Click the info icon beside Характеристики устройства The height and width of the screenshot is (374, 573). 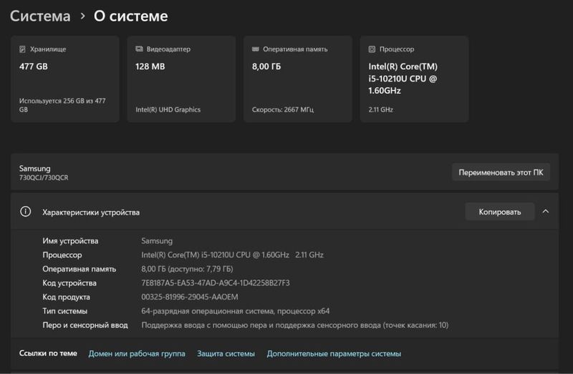26,212
